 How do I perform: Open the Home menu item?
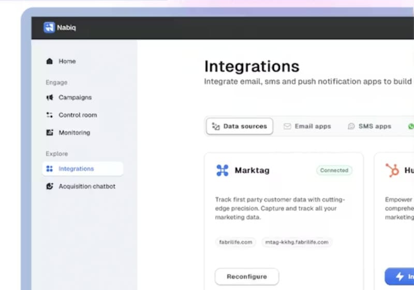(67, 61)
